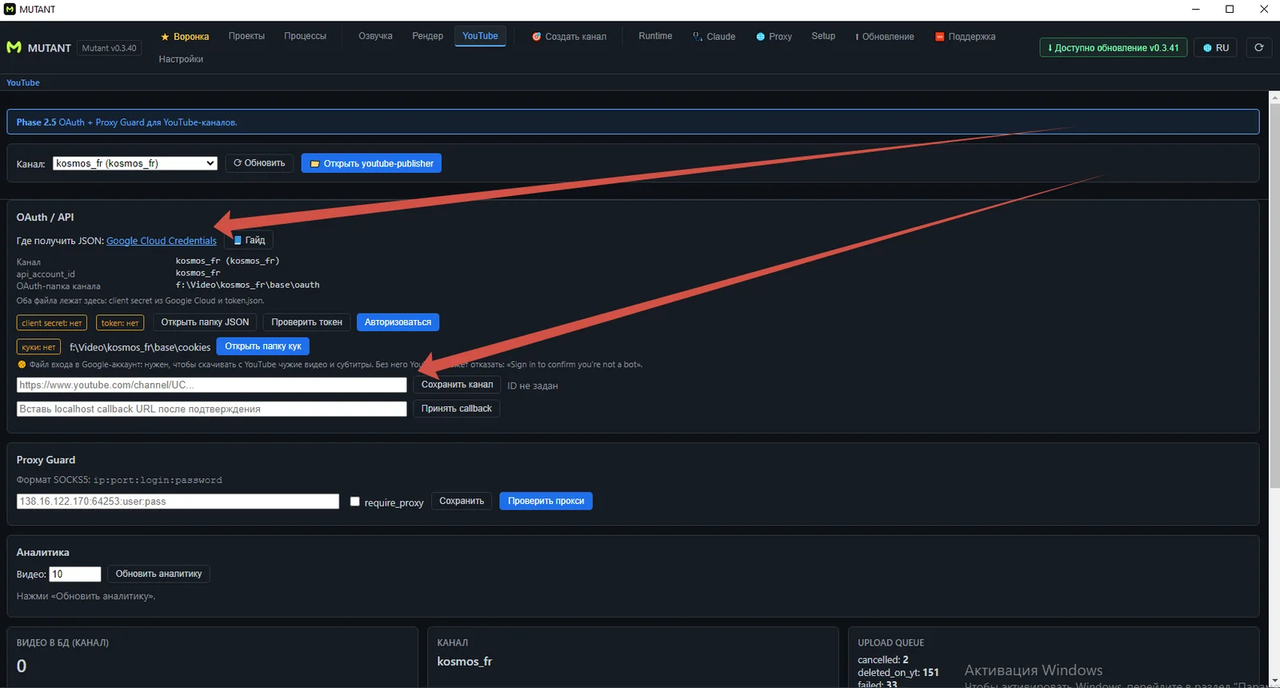
Task: Click the Сохранить канал button
Action: 457,385
